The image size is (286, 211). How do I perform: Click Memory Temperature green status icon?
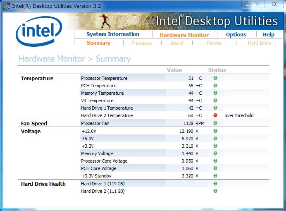[x=215, y=93]
